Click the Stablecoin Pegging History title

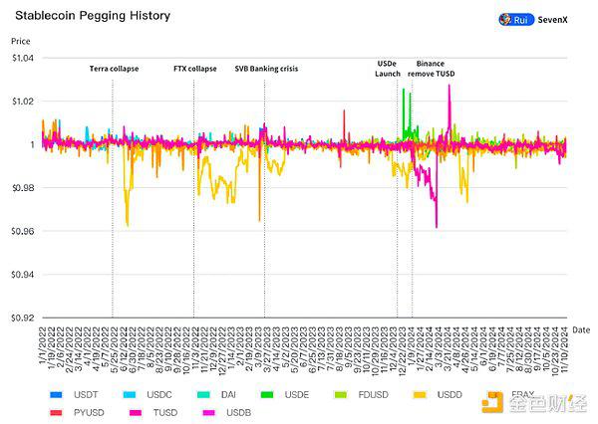click(93, 16)
